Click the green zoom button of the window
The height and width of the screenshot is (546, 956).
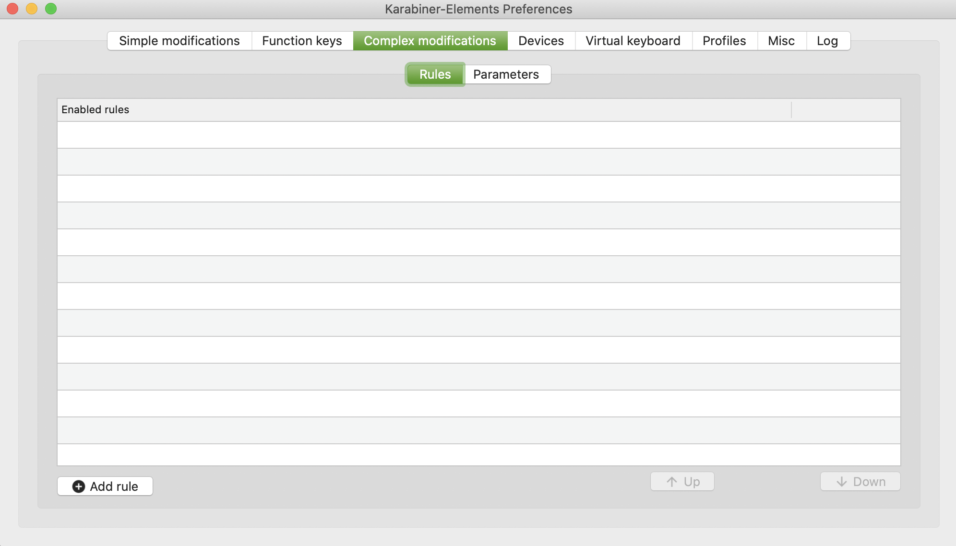pyautogui.click(x=49, y=8)
